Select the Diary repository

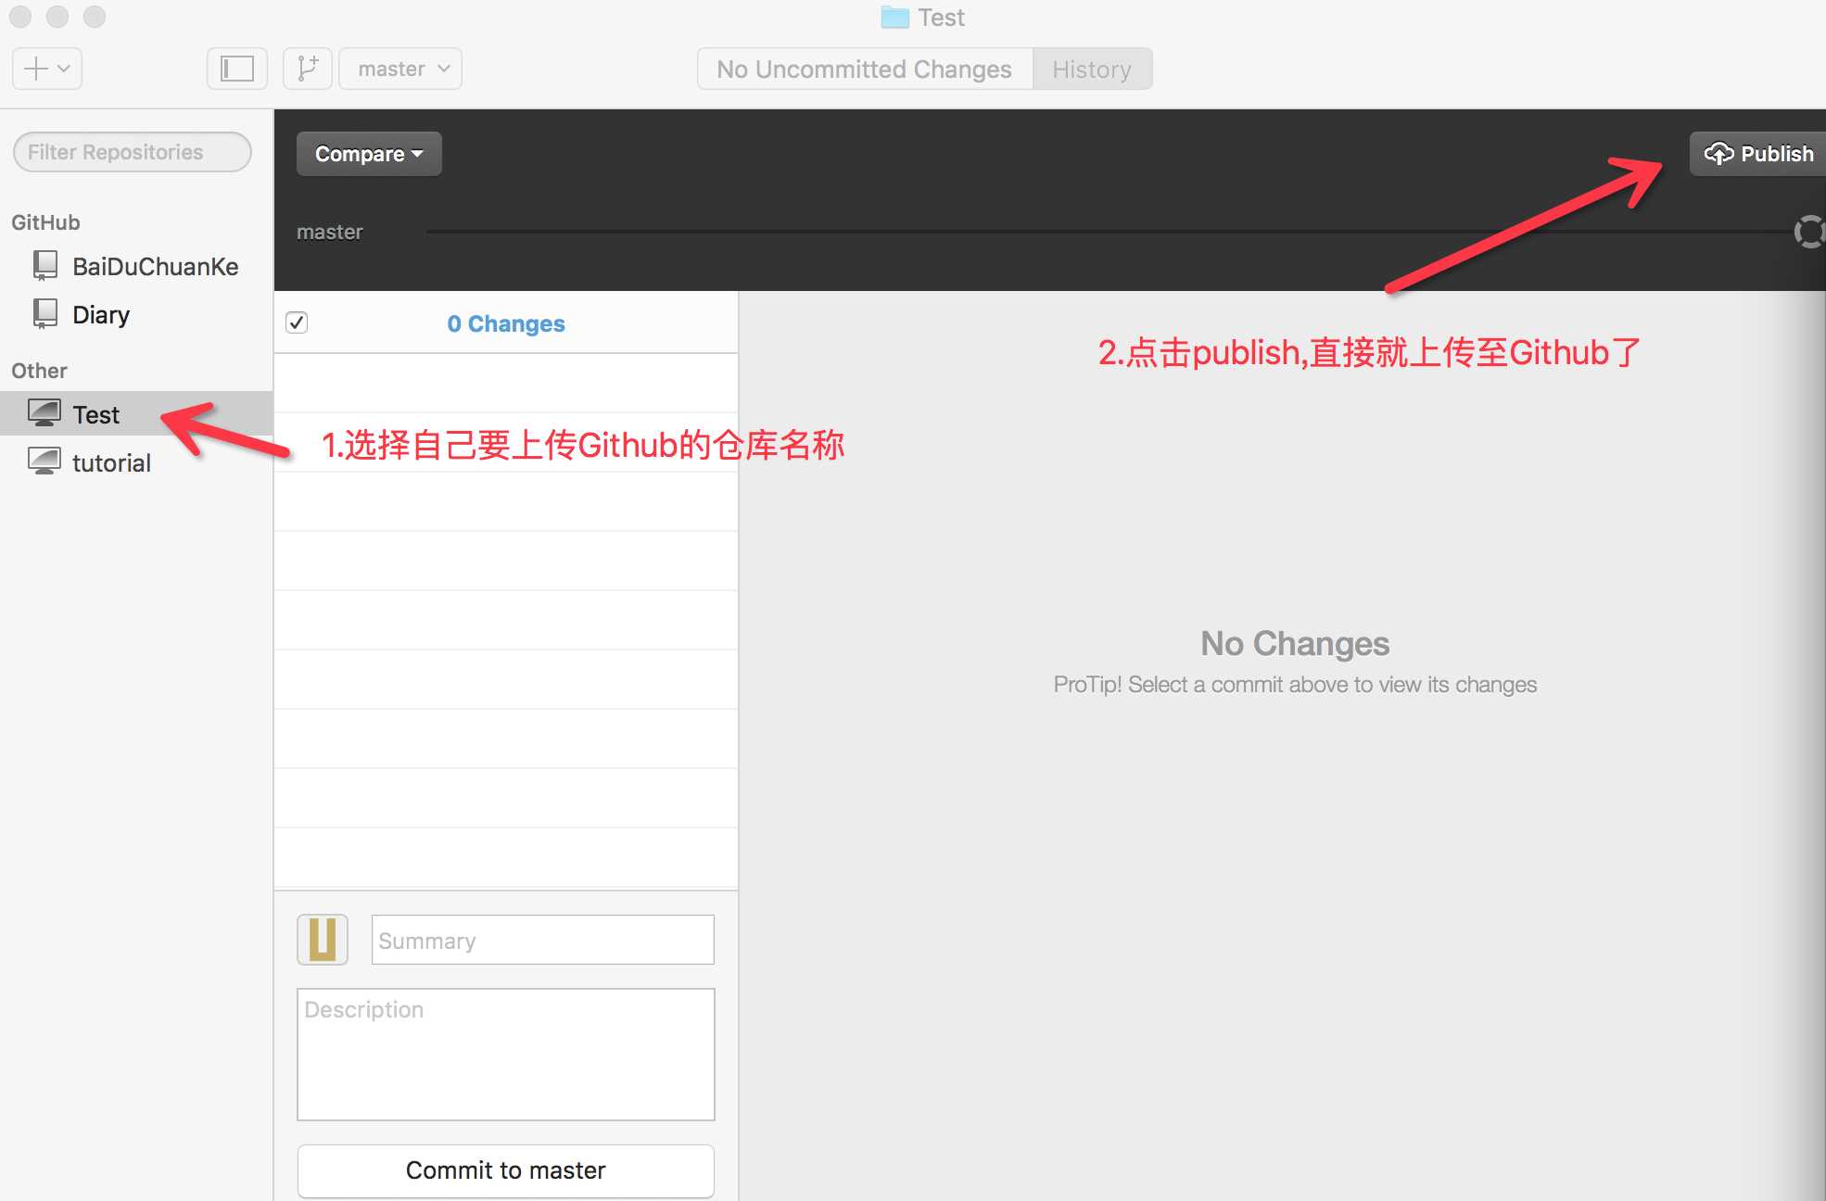(136, 315)
